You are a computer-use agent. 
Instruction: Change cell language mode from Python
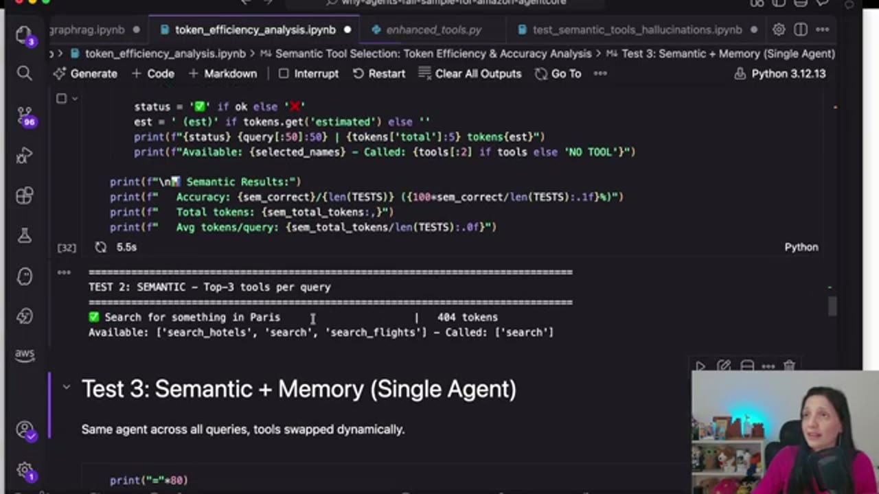[x=801, y=247]
